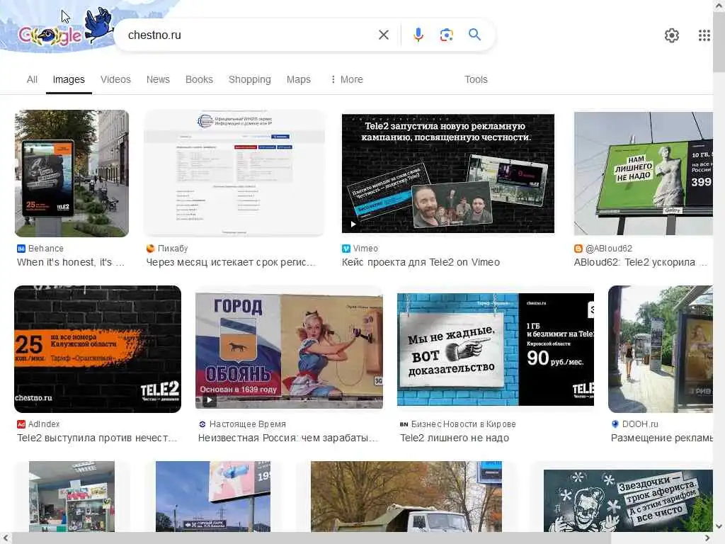Start voice search with microphone icon
This screenshot has width=725, height=544.
point(418,35)
